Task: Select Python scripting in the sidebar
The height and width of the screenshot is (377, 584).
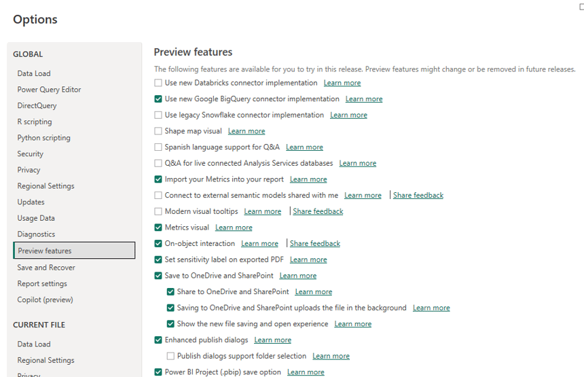Action: [x=43, y=138]
